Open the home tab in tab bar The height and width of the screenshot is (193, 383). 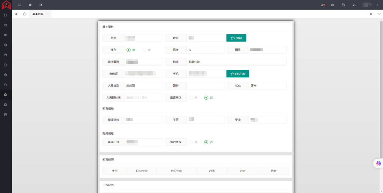[x=25, y=14]
